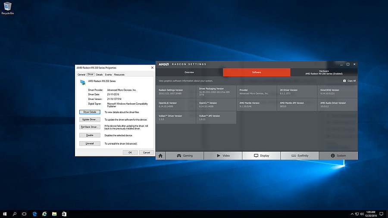Maximize the Radeon Settings window
388x218 pixels.
(x=348, y=64)
